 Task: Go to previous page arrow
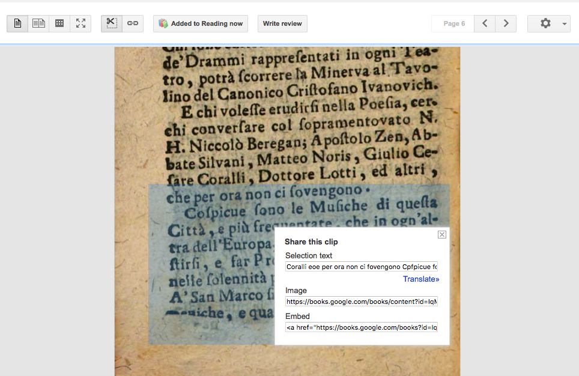tap(485, 23)
